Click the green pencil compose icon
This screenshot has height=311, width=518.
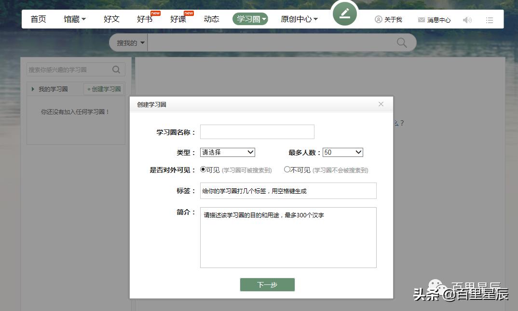click(x=344, y=14)
